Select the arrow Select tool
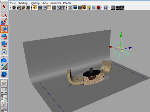The height and width of the screenshot is (112, 150). click(x=4, y=6)
